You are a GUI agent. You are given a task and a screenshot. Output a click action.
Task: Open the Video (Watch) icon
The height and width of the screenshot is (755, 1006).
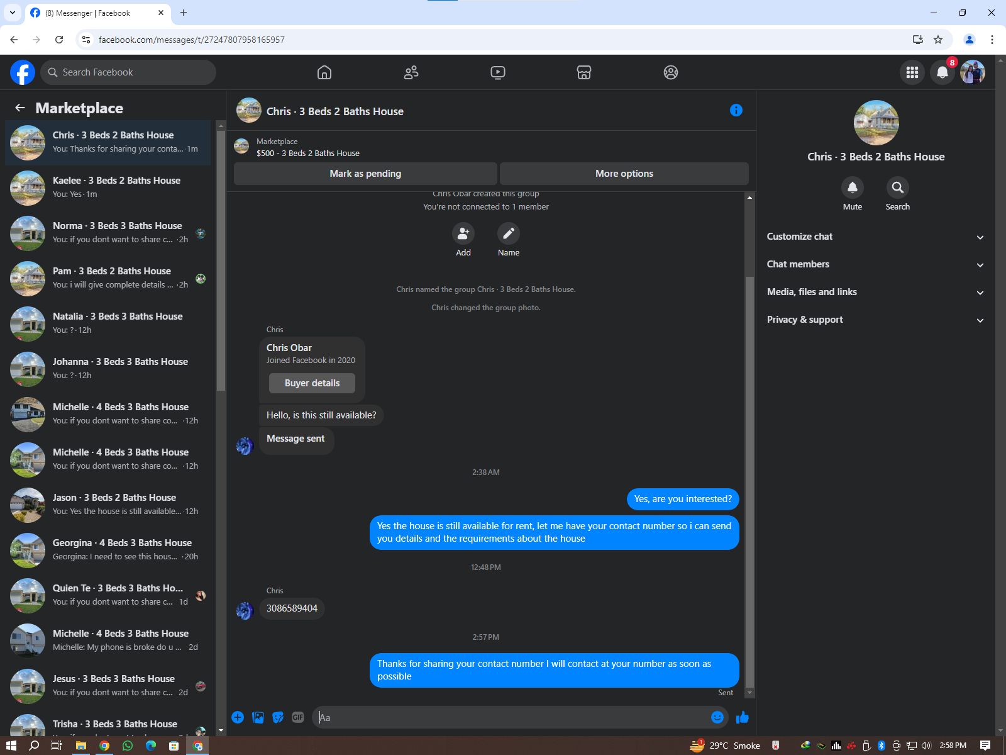click(498, 72)
